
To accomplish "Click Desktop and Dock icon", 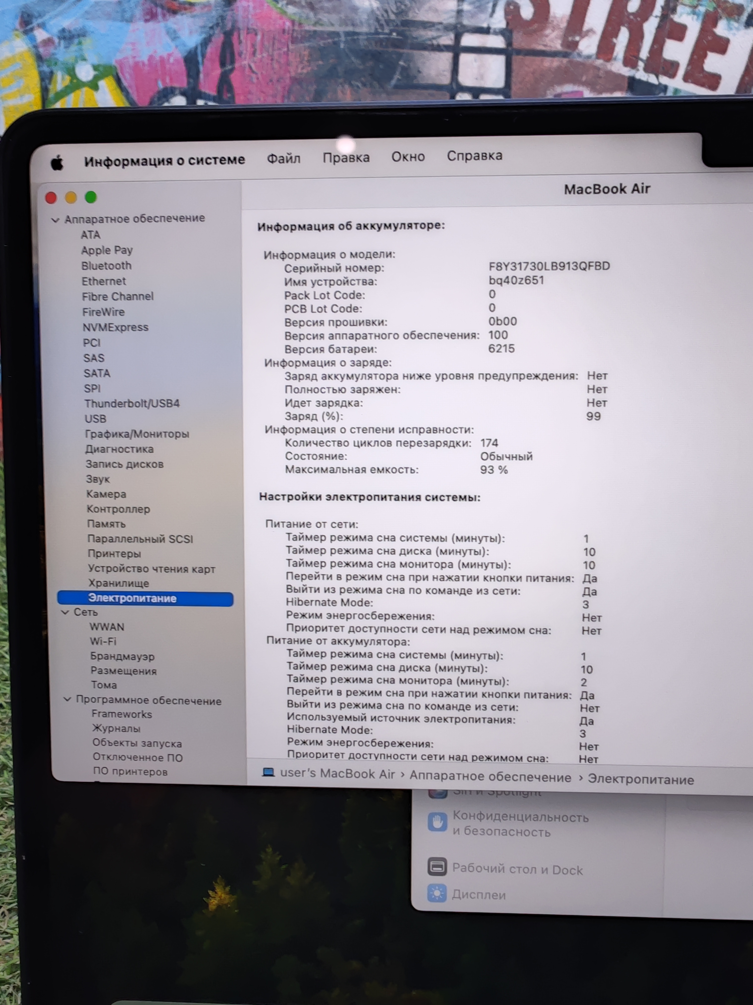I will click(437, 867).
